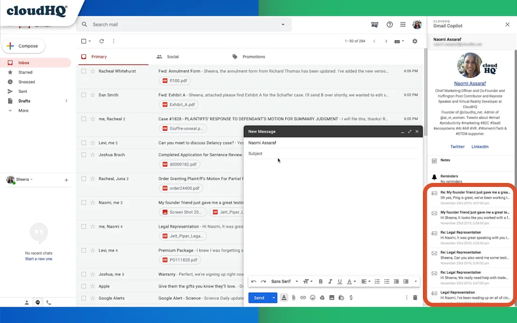This screenshot has height=323, width=517.
Task: Click the Send button
Action: tap(259, 297)
